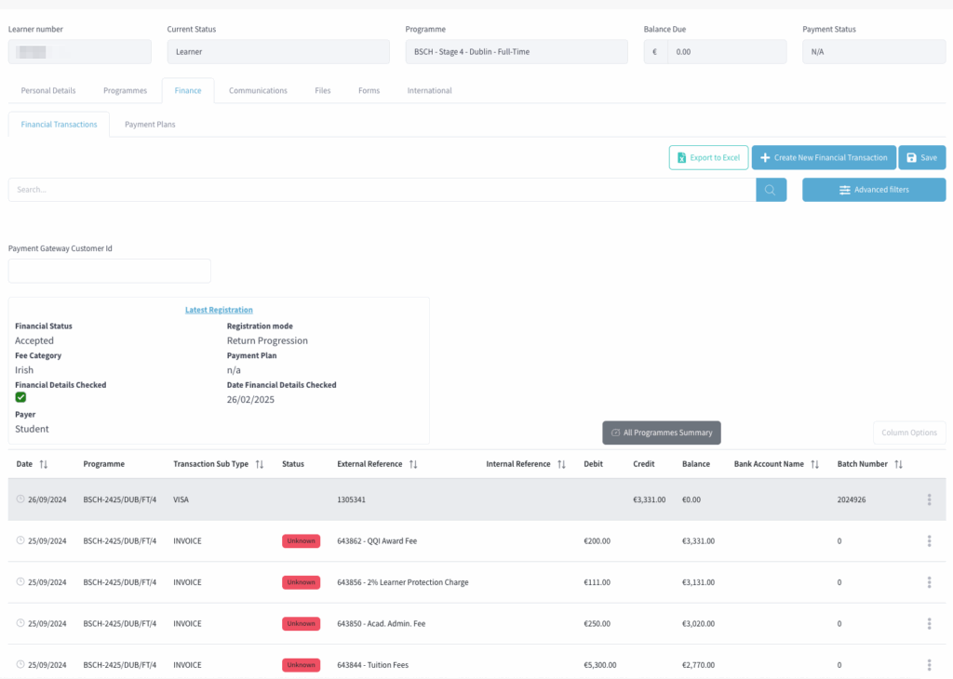The height and width of the screenshot is (679, 953).
Task: Open the Personal Details tab
Action: 48,90
